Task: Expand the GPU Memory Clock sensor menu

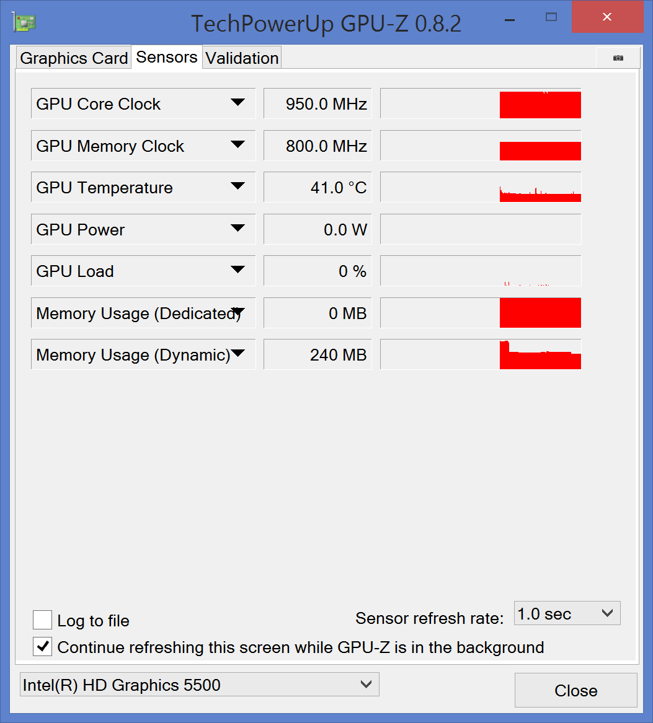Action: (238, 144)
